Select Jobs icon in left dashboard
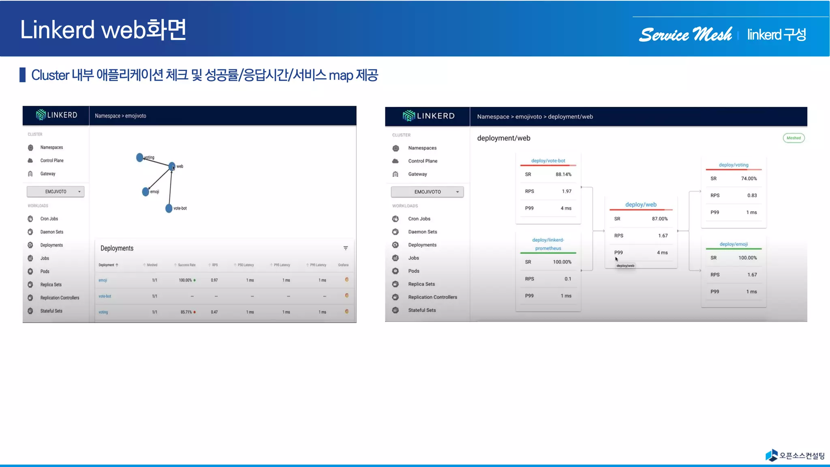Viewport: 830px width, 467px height. pos(30,258)
